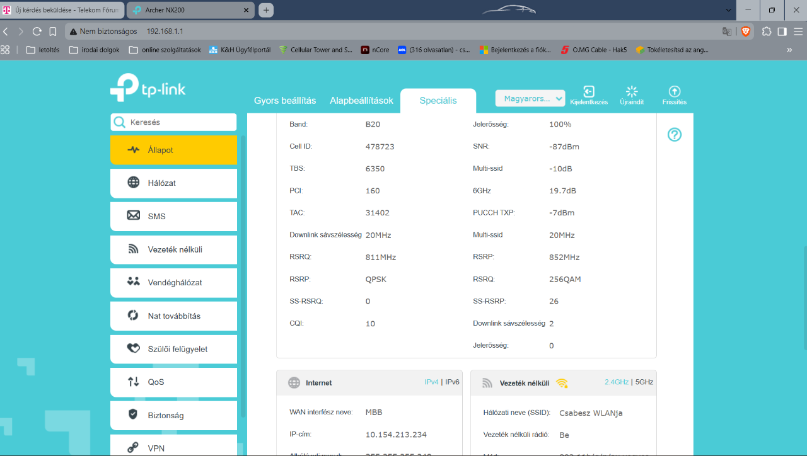Select 2.4GHz wireless band view
This screenshot has width=807, height=456.
[617, 382]
